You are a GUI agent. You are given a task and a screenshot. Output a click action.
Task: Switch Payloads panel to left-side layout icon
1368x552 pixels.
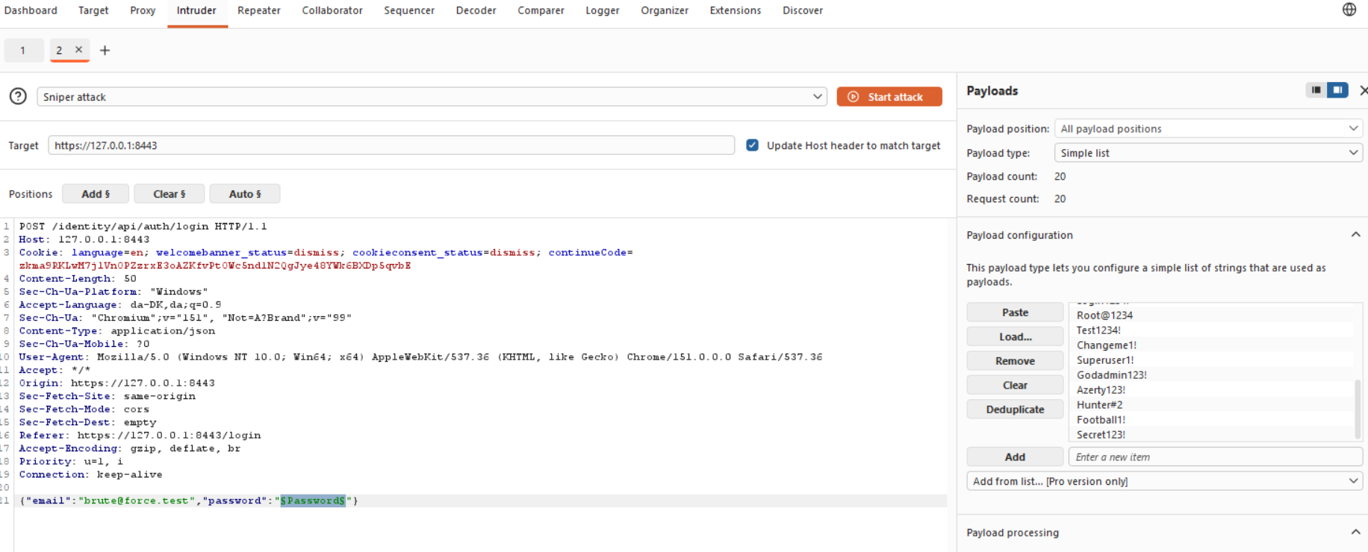point(1316,90)
